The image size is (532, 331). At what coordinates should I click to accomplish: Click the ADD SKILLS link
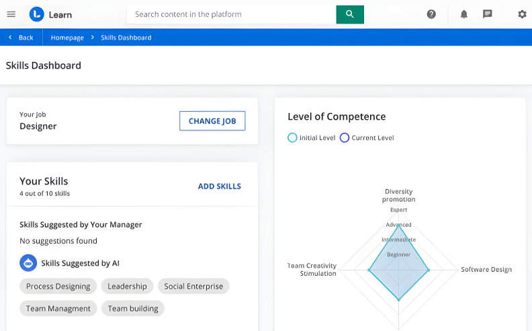coord(219,186)
